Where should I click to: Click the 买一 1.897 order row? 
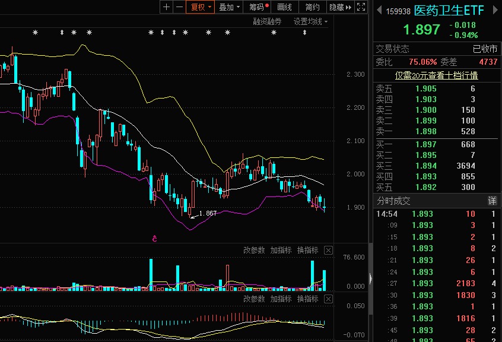click(x=436, y=144)
